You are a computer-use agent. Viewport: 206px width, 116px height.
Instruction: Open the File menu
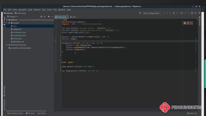pos(5,10)
